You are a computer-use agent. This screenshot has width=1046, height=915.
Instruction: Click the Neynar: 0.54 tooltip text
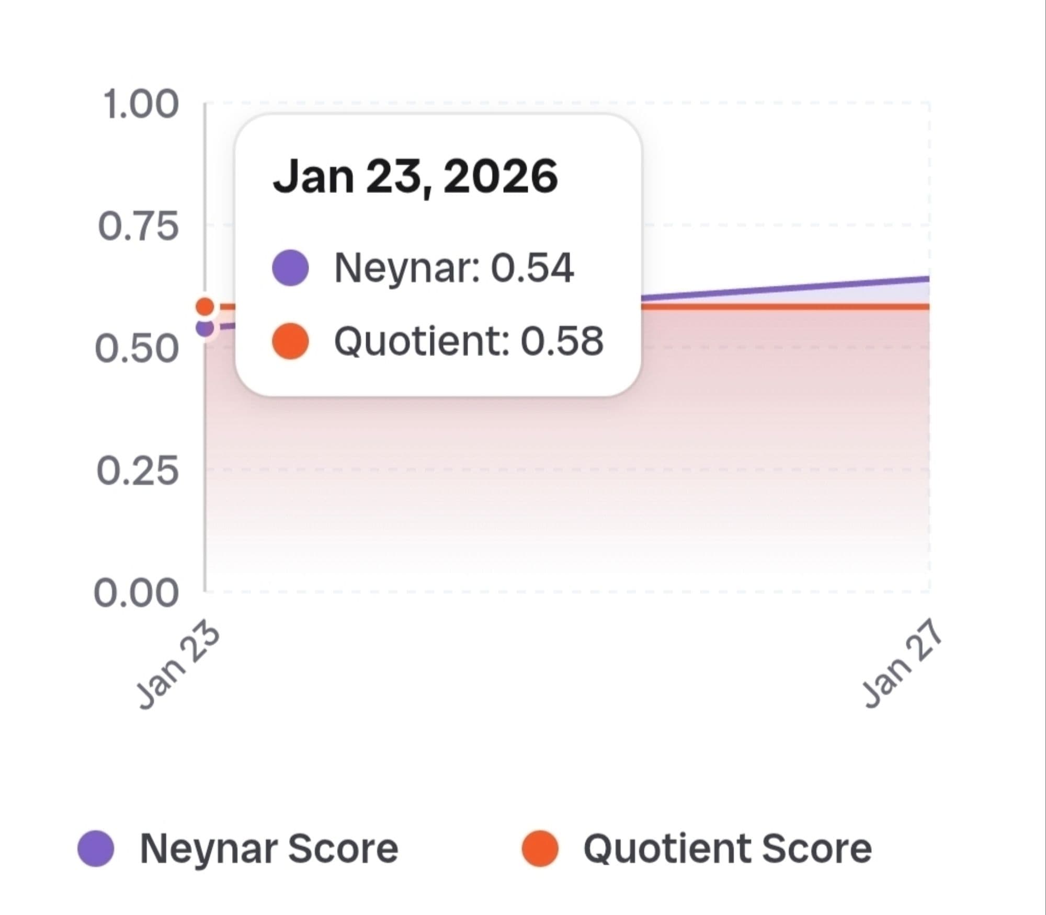pos(454,268)
